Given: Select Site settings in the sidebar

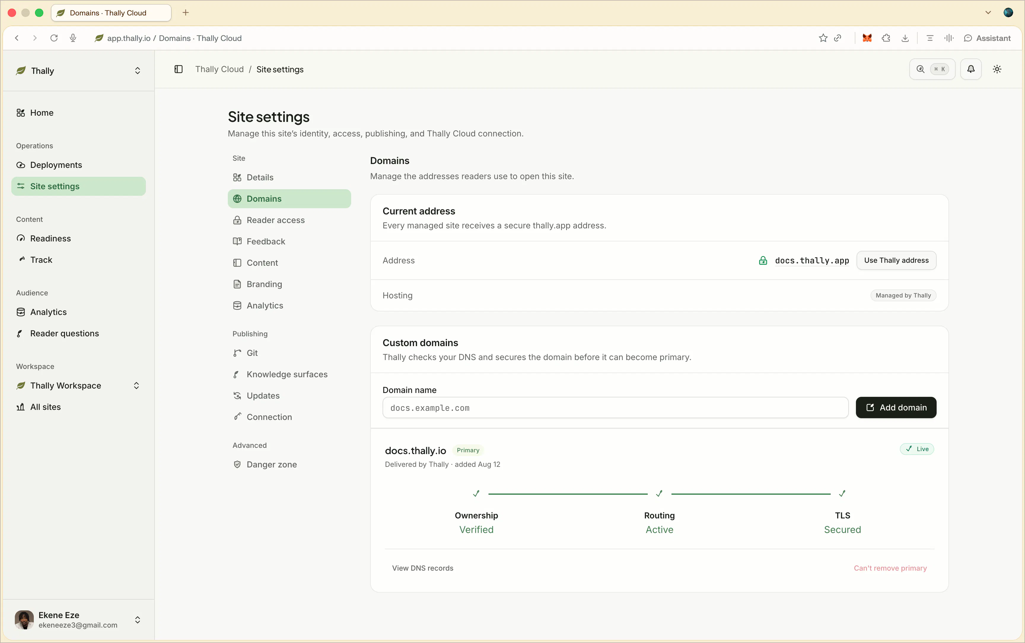Looking at the screenshot, I should 79,186.
